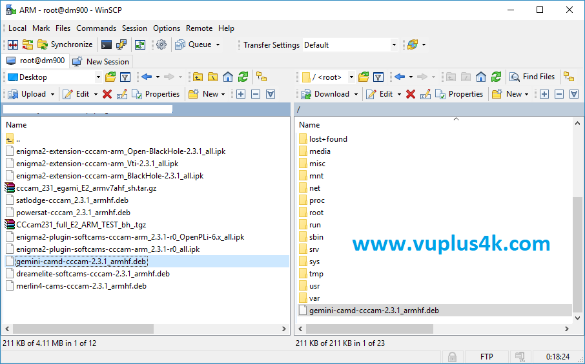Click Upload button in local toolbar

point(27,94)
